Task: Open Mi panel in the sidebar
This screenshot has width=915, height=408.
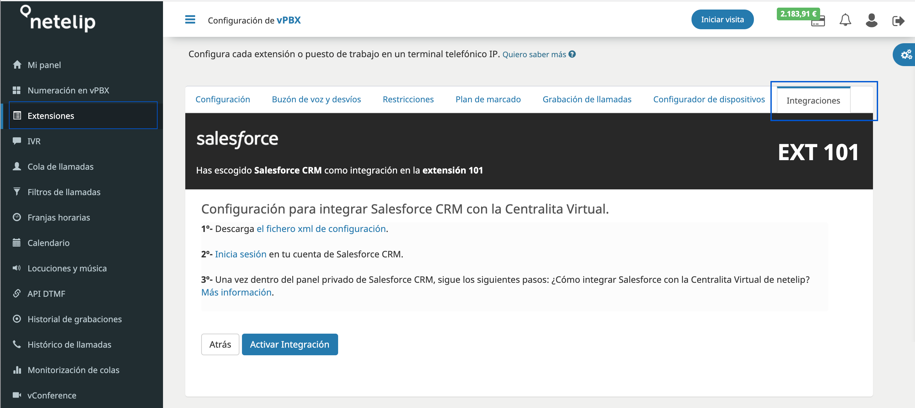Action: pos(44,65)
